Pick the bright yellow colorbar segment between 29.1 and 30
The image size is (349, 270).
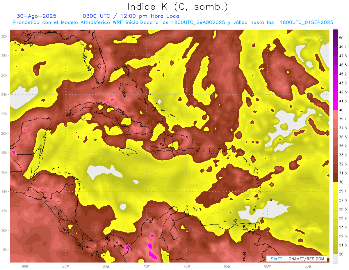(335, 187)
